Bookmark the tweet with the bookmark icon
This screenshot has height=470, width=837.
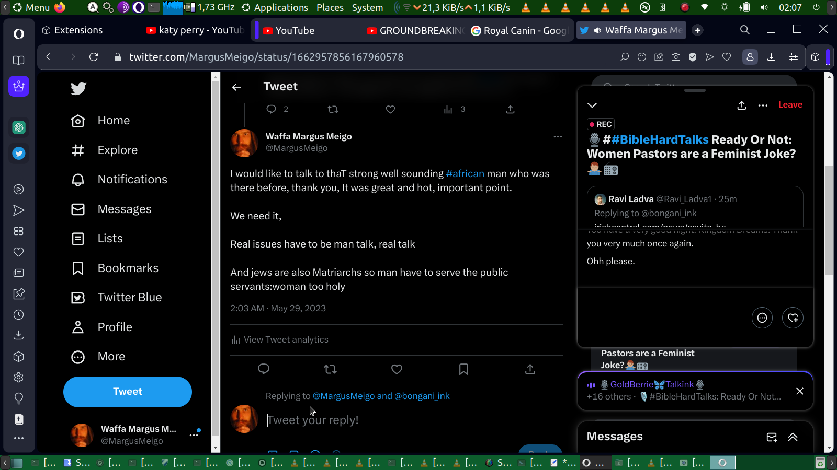tap(463, 369)
